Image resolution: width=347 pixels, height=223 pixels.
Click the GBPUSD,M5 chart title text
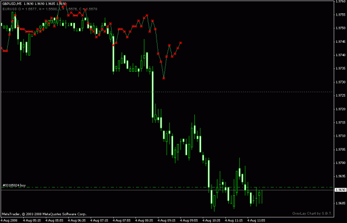pyautogui.click(x=12, y=4)
